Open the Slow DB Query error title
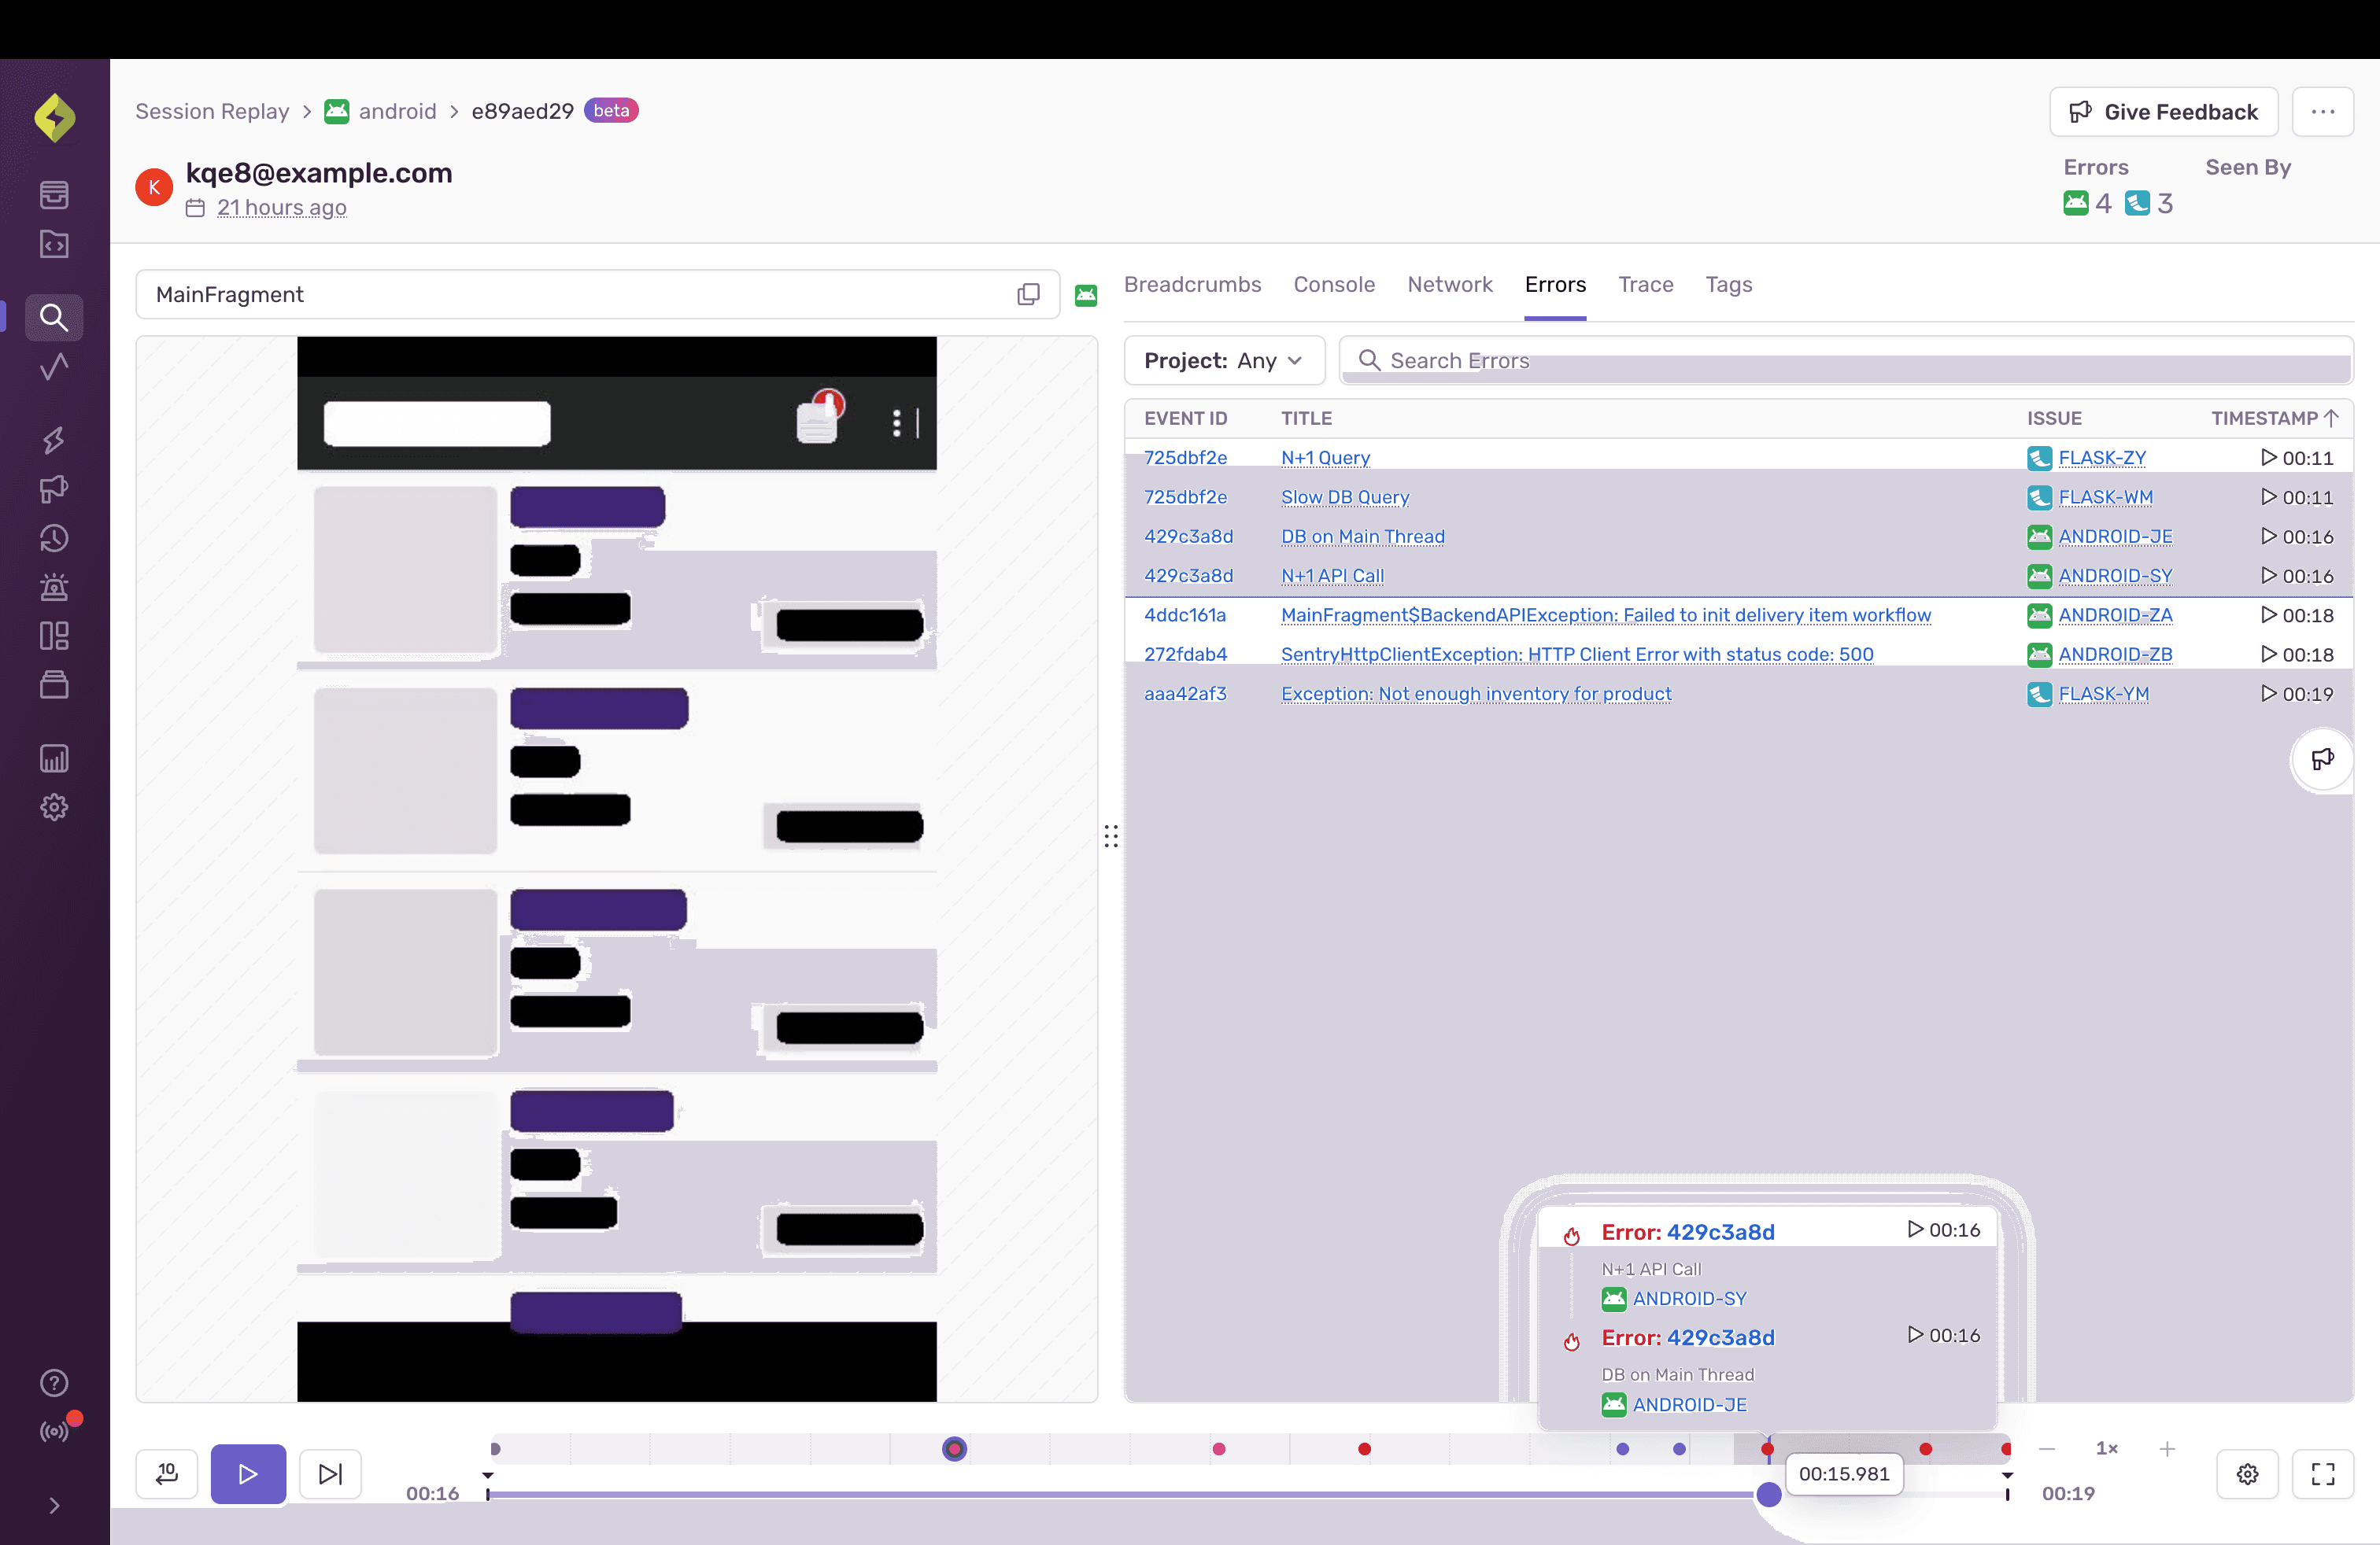The width and height of the screenshot is (2380, 1545). 1345,496
